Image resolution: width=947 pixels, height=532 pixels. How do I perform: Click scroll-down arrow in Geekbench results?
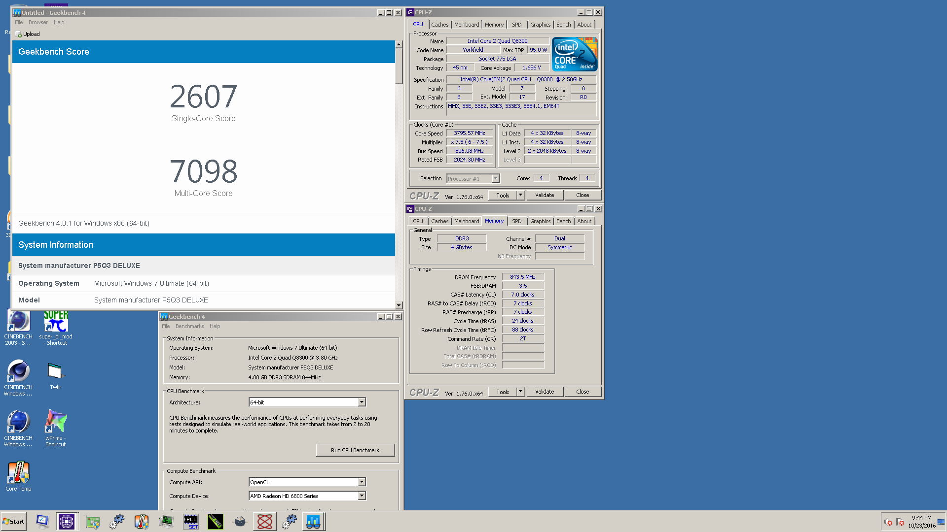click(399, 305)
